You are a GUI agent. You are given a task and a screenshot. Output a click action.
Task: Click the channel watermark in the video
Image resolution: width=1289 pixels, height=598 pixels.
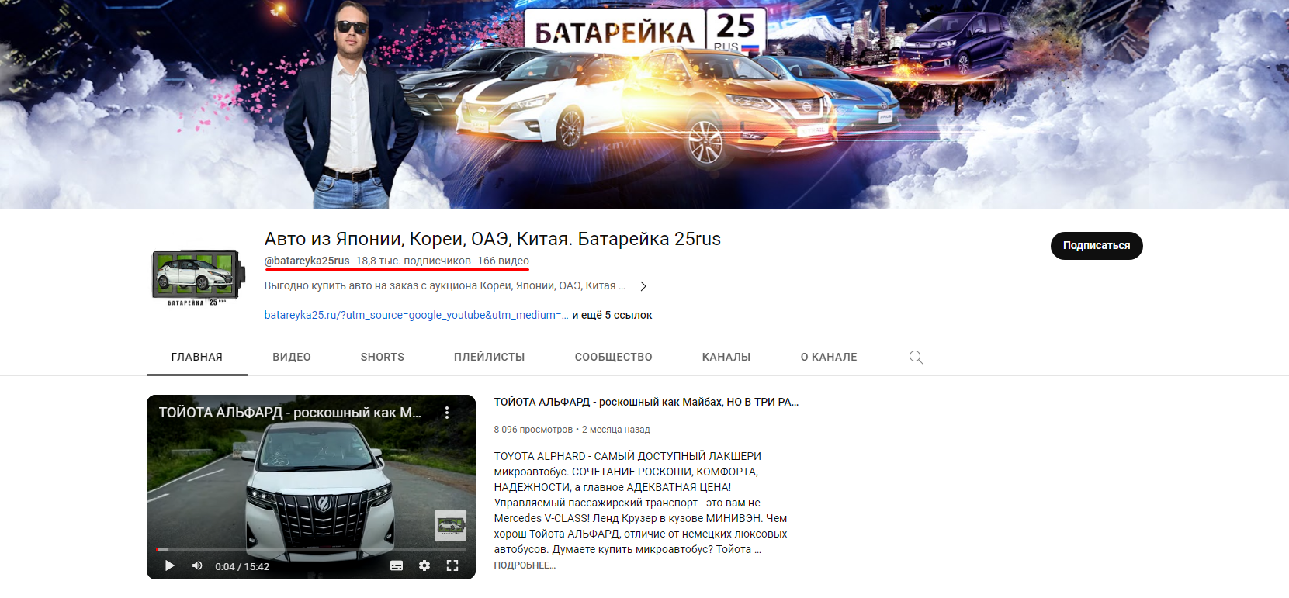451,525
